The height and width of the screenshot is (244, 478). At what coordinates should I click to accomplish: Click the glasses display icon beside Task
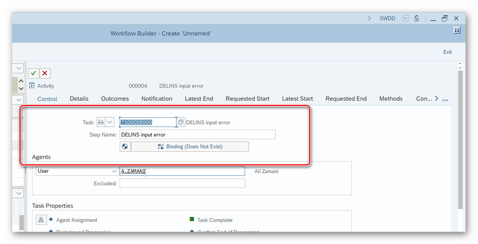(x=101, y=122)
